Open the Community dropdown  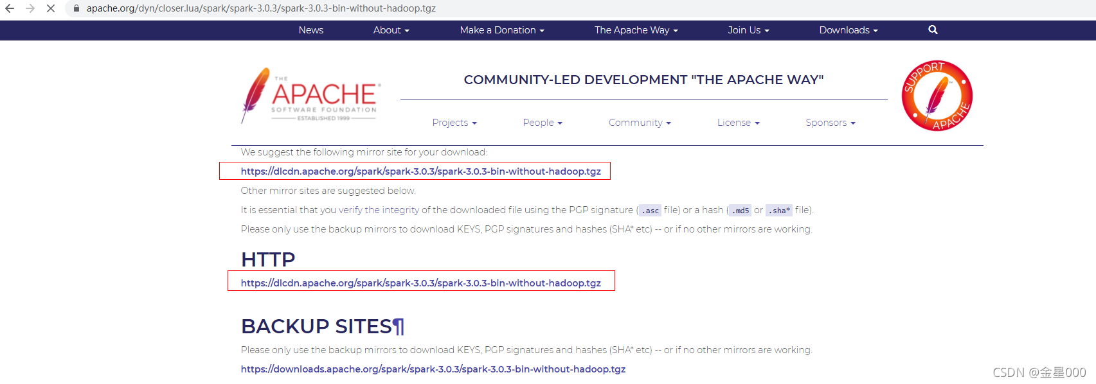(x=640, y=123)
